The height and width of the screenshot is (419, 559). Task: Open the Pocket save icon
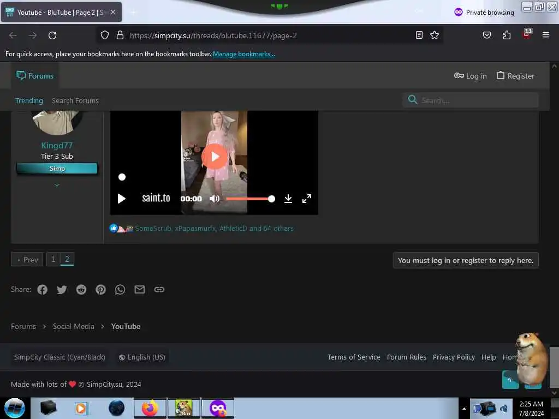point(486,35)
